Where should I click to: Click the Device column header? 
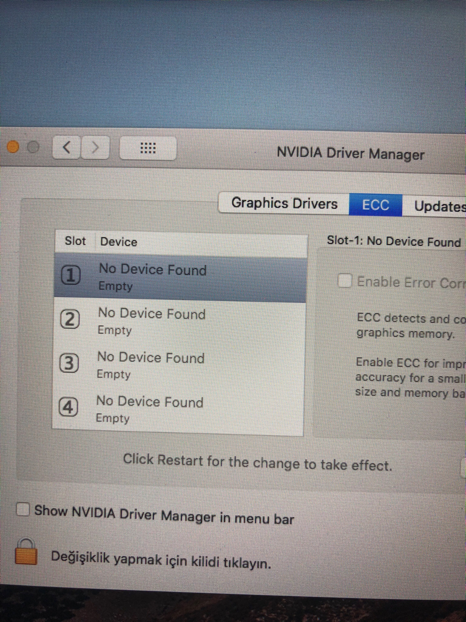coord(118,242)
